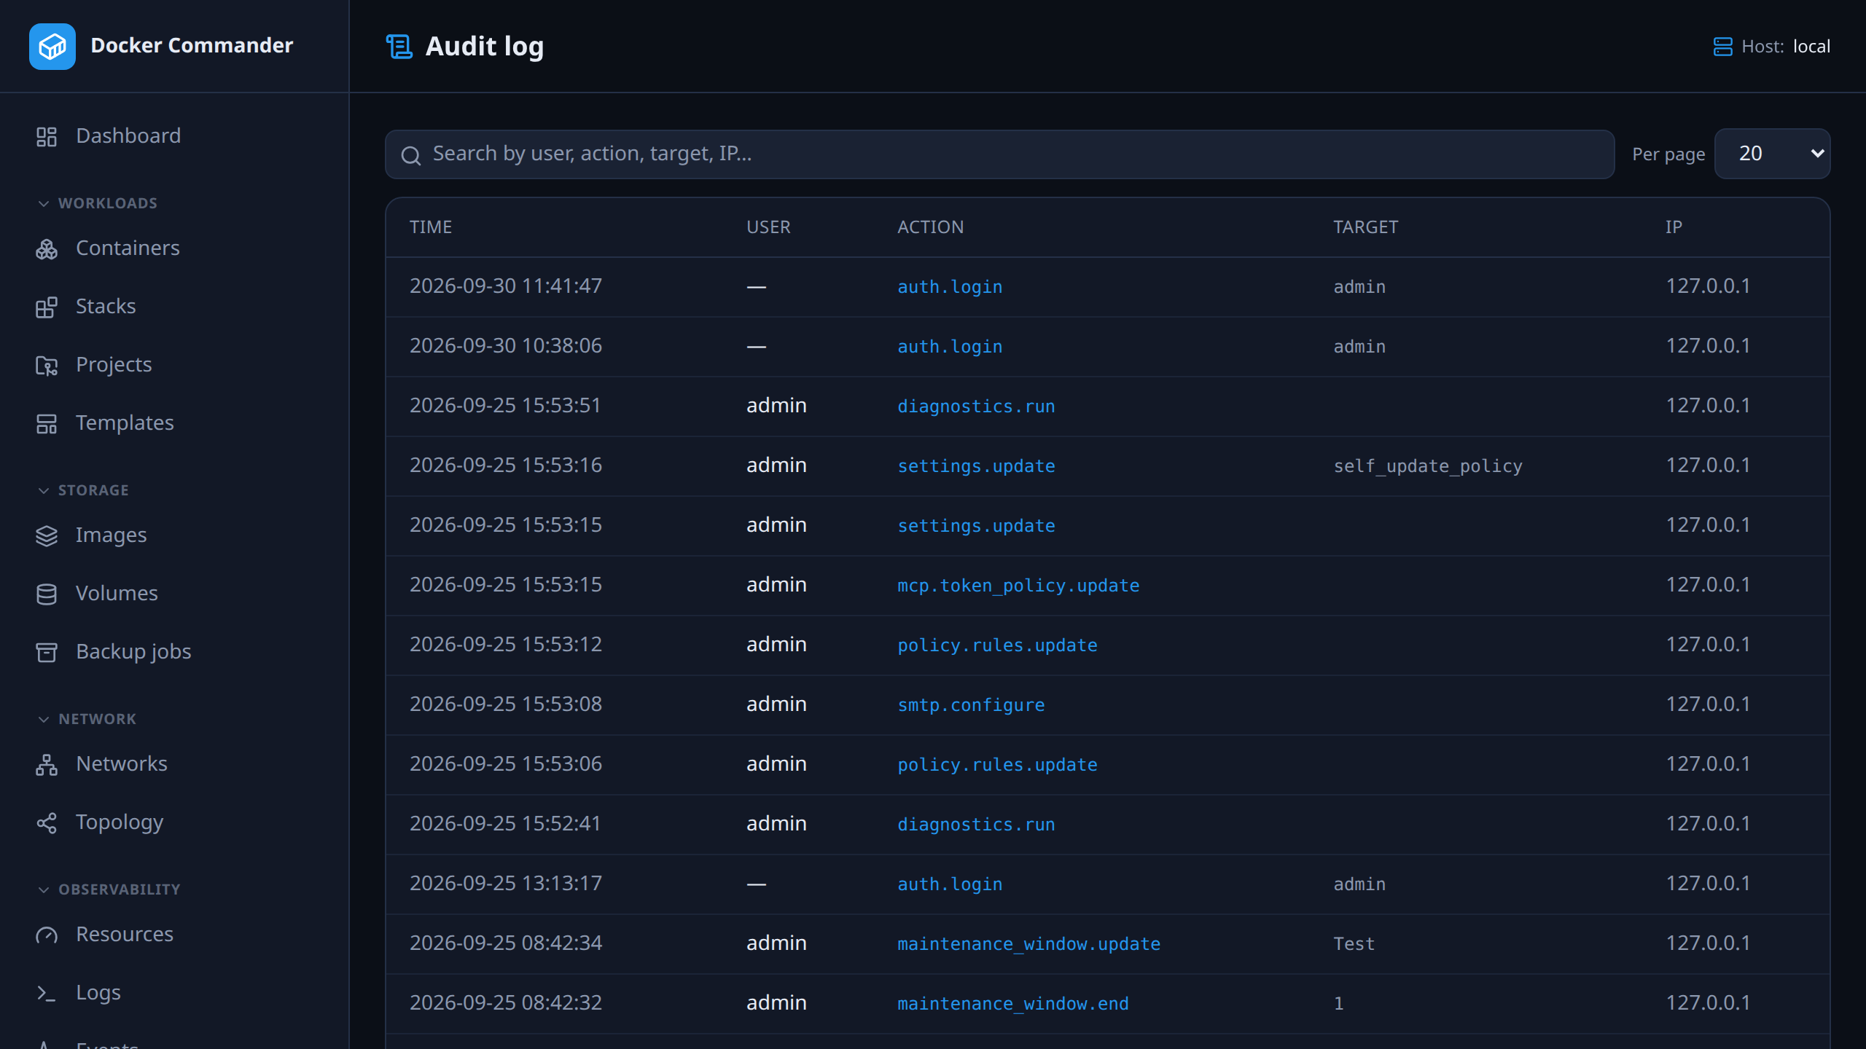Click the Resources gauge icon
Viewport: 1866px width, 1049px height.
pyautogui.click(x=46, y=935)
